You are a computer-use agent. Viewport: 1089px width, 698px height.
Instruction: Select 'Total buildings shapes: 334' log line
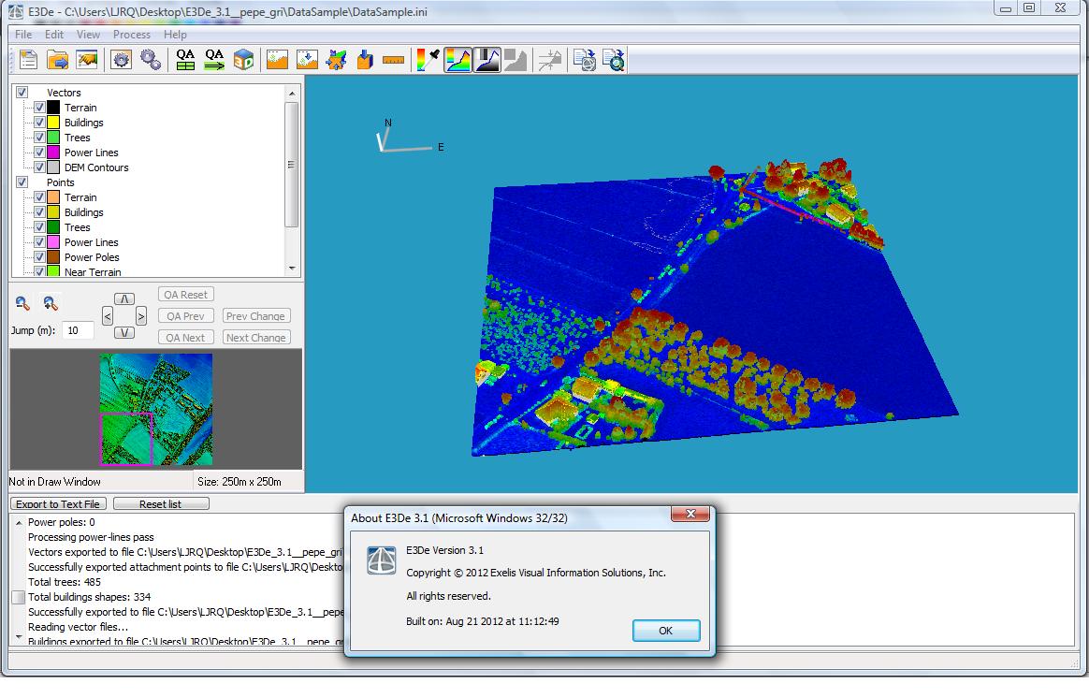(90, 597)
